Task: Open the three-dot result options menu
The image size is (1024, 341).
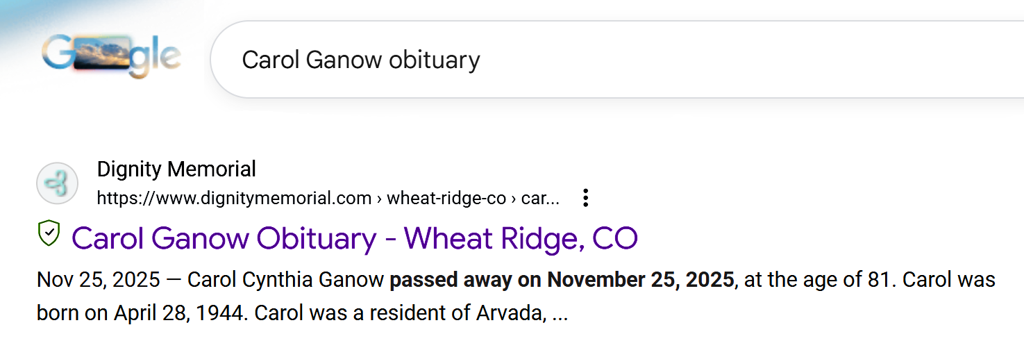Action: coord(585,198)
